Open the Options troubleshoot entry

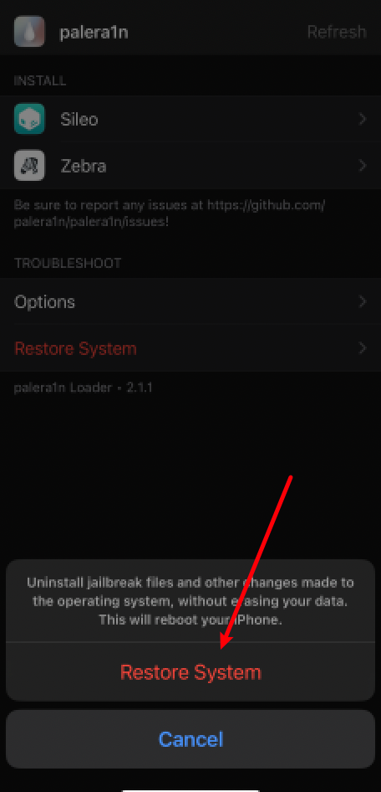[190, 302]
